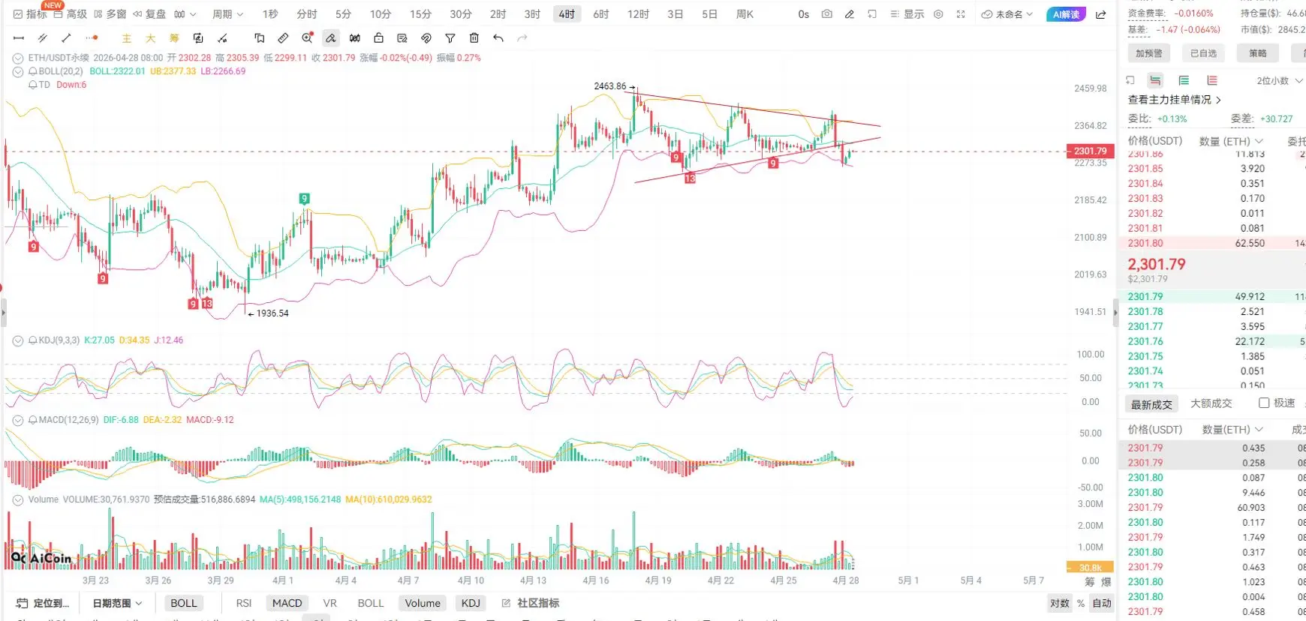Open the 复盘 replay mode

click(149, 14)
